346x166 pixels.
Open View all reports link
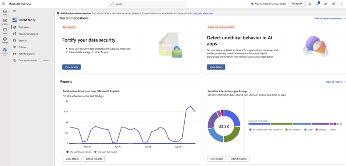pyautogui.click(x=335, y=82)
